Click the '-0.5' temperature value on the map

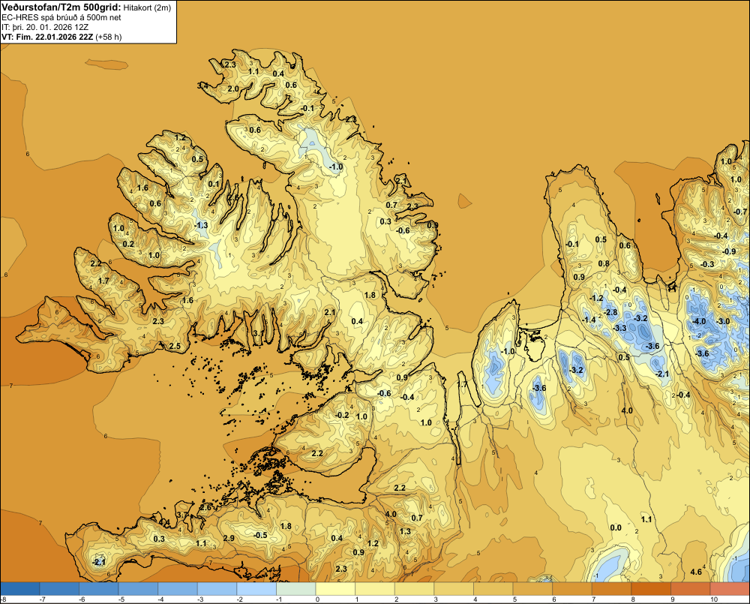tap(260, 535)
